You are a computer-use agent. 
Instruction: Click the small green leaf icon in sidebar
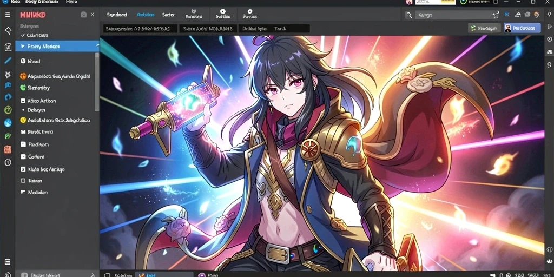point(8,136)
